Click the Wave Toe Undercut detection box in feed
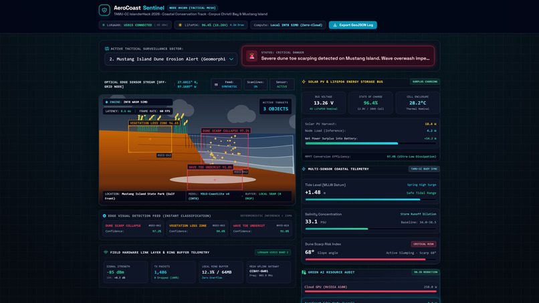 215,179
